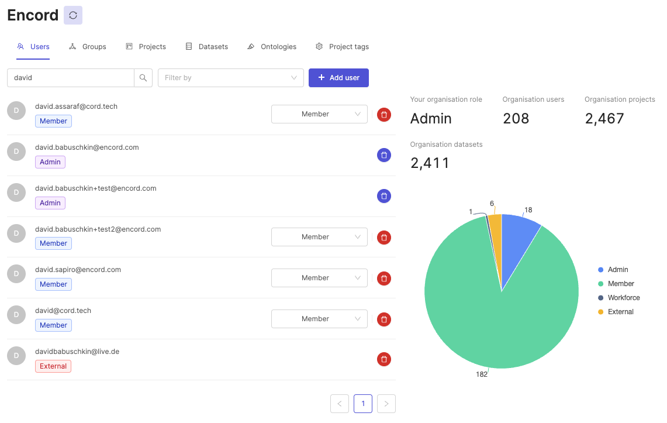This screenshot has width=667, height=423.
Task: Open role dropdown for david.sapiro@encord.com
Action: point(319,278)
